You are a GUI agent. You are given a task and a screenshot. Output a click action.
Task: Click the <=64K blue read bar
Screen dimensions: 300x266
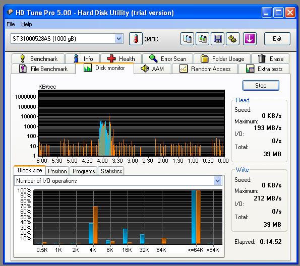[194, 217]
